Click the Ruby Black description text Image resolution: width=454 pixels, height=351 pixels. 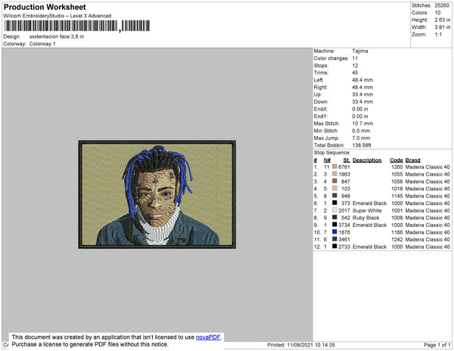[x=366, y=218]
